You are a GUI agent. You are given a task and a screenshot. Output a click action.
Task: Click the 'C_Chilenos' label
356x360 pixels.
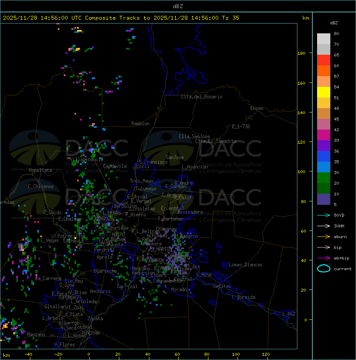[x=41, y=186]
